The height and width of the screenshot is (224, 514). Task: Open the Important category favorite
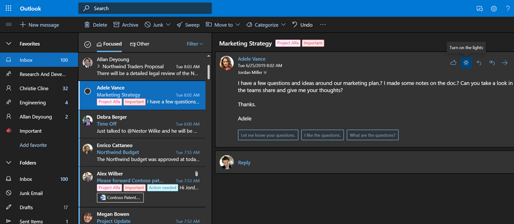coord(39,131)
